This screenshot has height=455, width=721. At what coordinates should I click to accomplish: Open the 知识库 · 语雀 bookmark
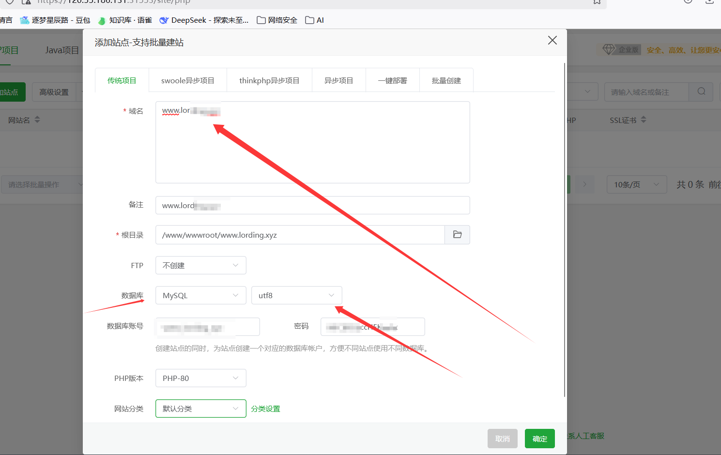coord(125,20)
